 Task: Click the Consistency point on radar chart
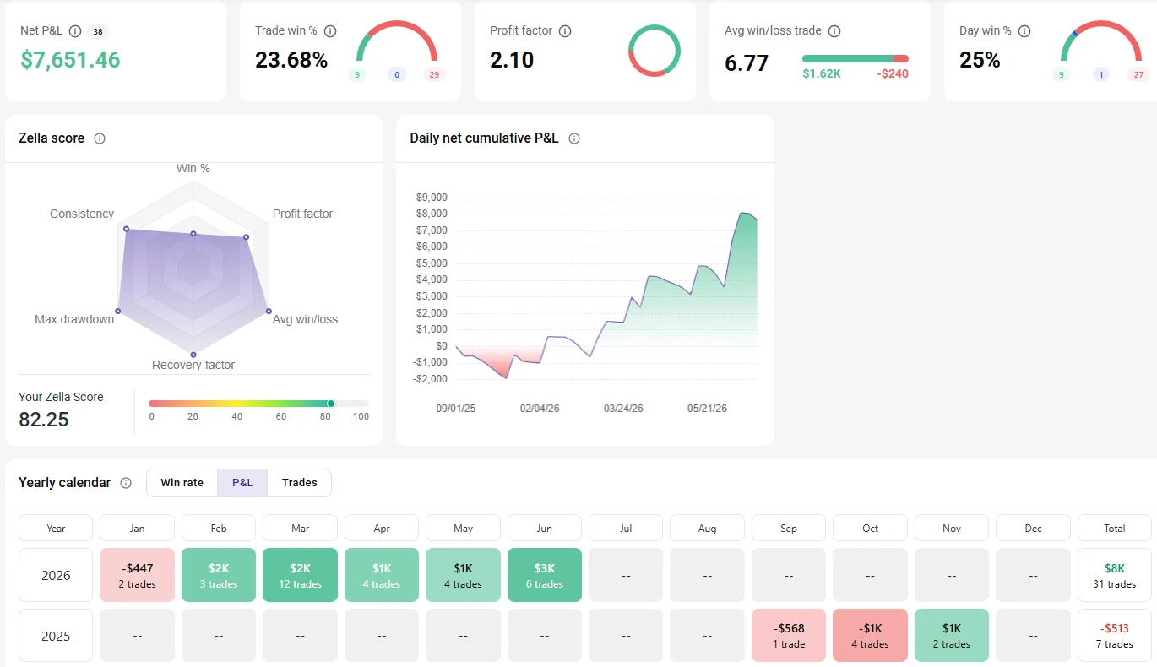126,229
